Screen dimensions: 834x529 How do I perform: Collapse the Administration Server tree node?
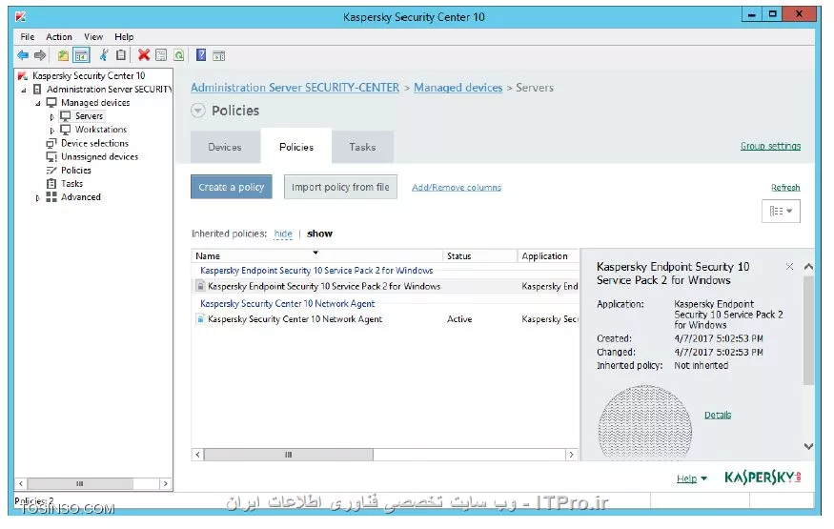coord(24,90)
